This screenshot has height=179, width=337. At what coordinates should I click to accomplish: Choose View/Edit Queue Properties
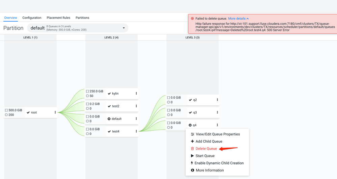tap(218, 134)
